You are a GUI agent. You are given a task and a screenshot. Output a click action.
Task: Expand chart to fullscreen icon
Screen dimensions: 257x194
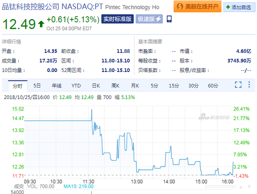(238, 85)
